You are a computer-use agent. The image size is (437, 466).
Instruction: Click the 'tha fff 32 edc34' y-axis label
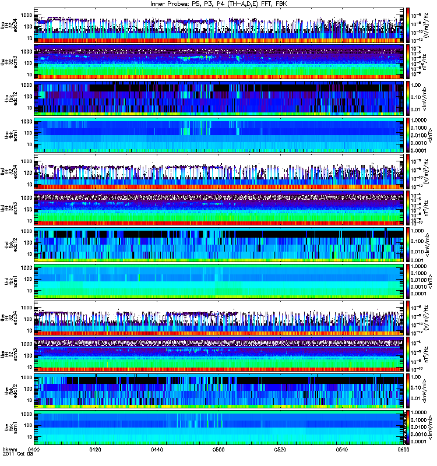point(9,25)
